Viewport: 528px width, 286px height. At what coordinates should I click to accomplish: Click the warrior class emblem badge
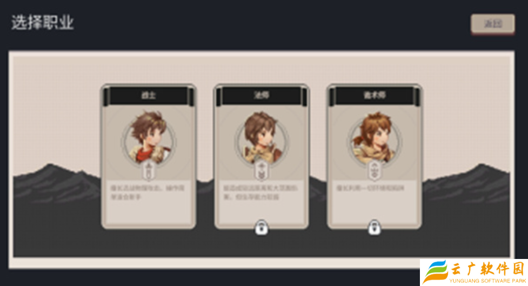(x=148, y=171)
